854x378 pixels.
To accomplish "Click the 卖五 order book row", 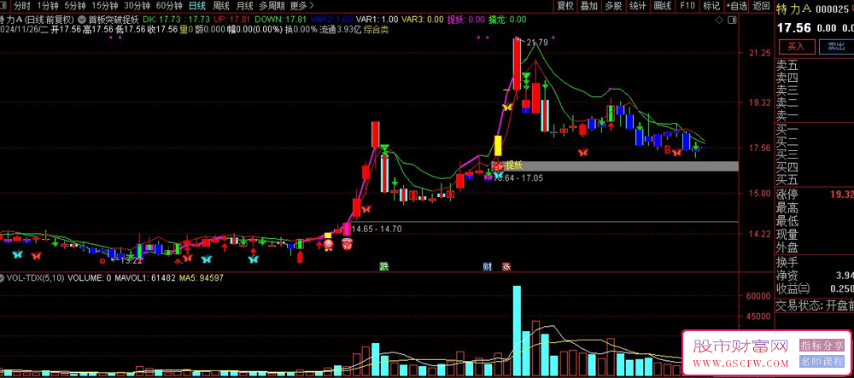I will point(815,67).
